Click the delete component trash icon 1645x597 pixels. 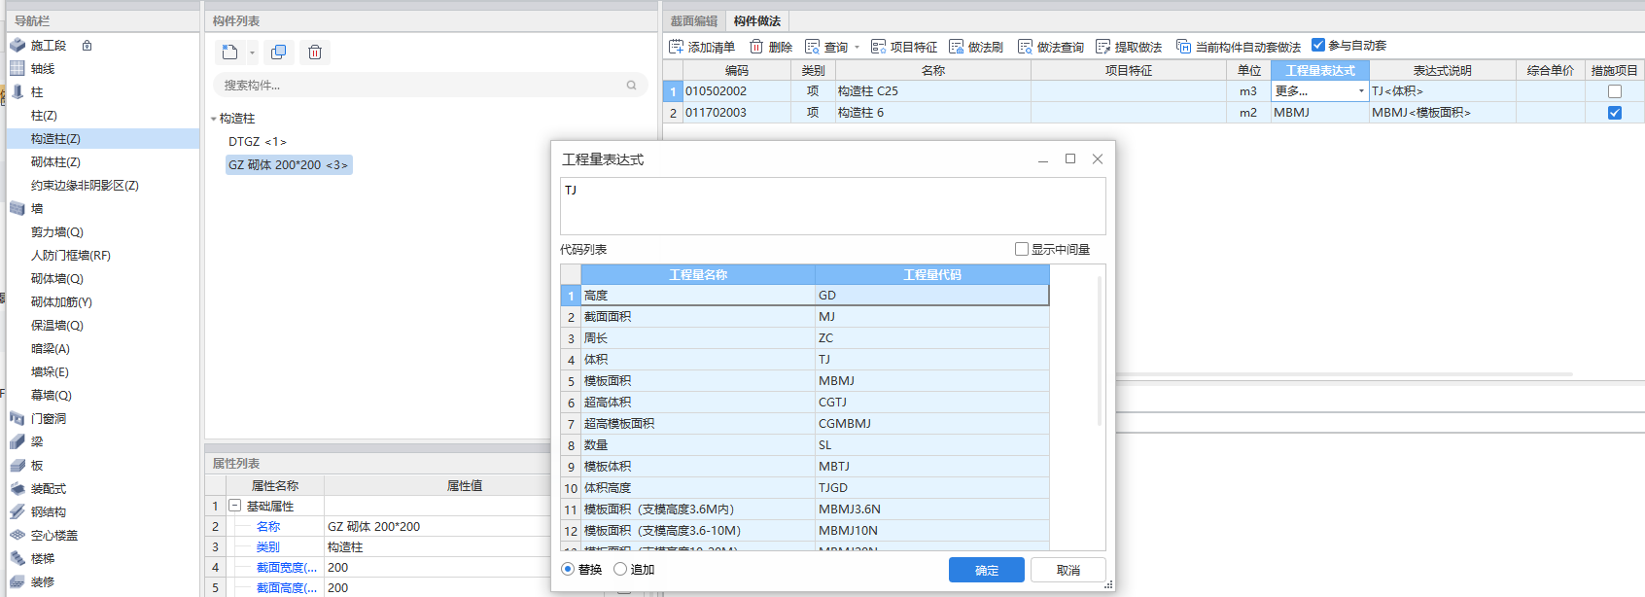click(x=315, y=53)
